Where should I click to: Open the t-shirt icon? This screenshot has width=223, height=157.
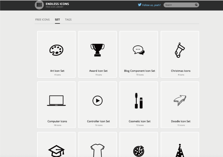click(x=98, y=150)
